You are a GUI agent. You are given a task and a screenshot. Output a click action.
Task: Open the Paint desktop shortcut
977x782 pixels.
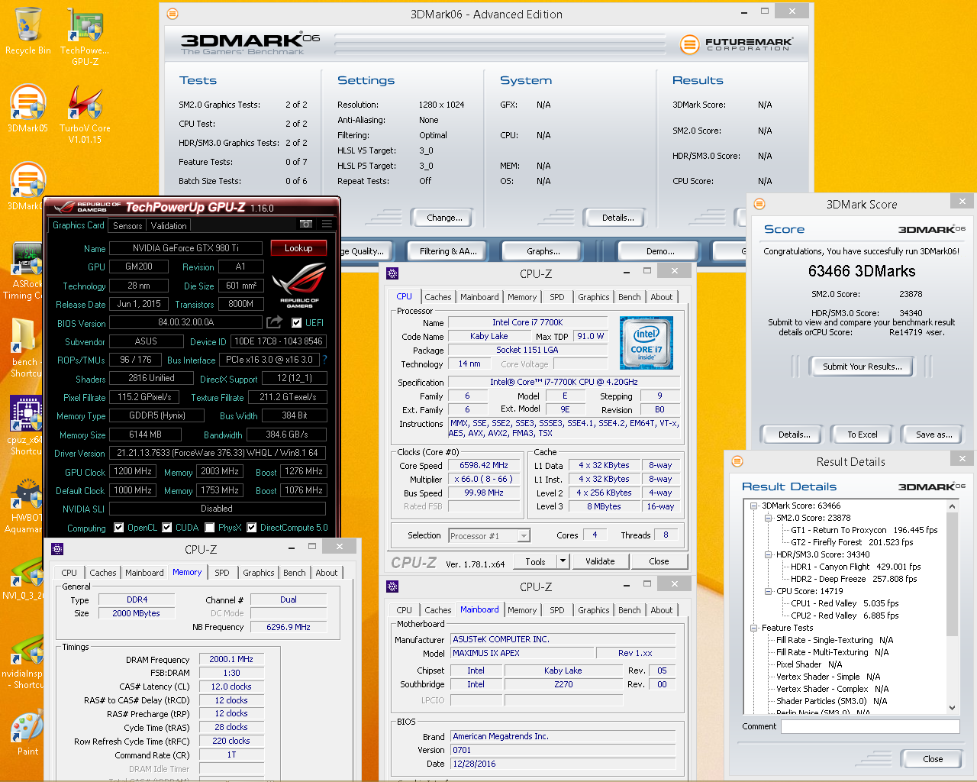[27, 733]
